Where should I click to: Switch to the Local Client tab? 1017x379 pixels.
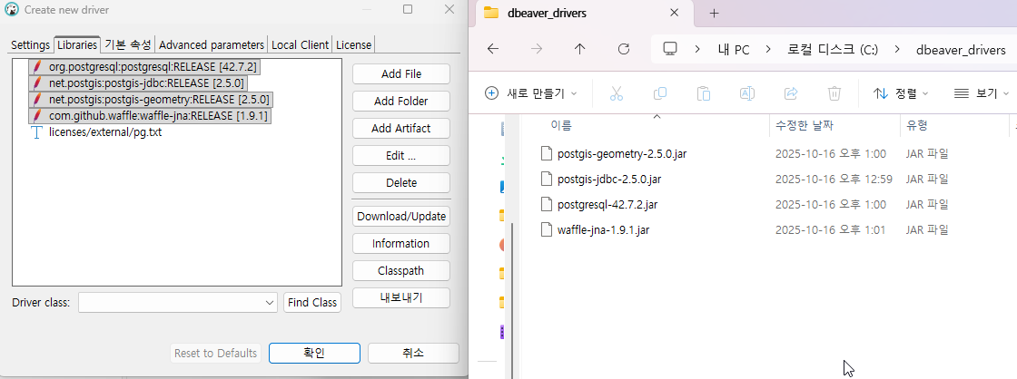(x=301, y=44)
